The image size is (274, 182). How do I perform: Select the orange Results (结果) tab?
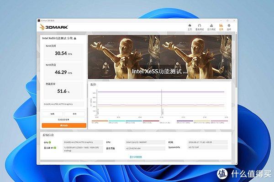[221, 27]
